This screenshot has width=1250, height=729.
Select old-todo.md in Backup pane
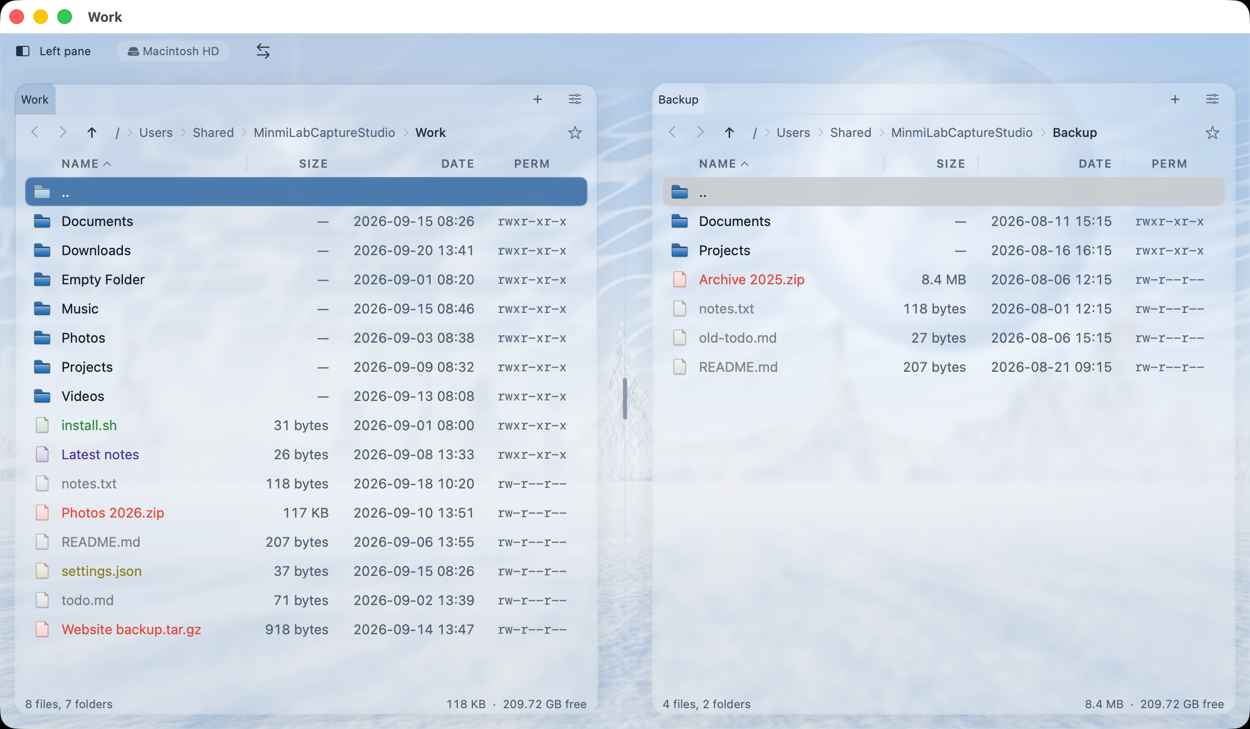943,338
